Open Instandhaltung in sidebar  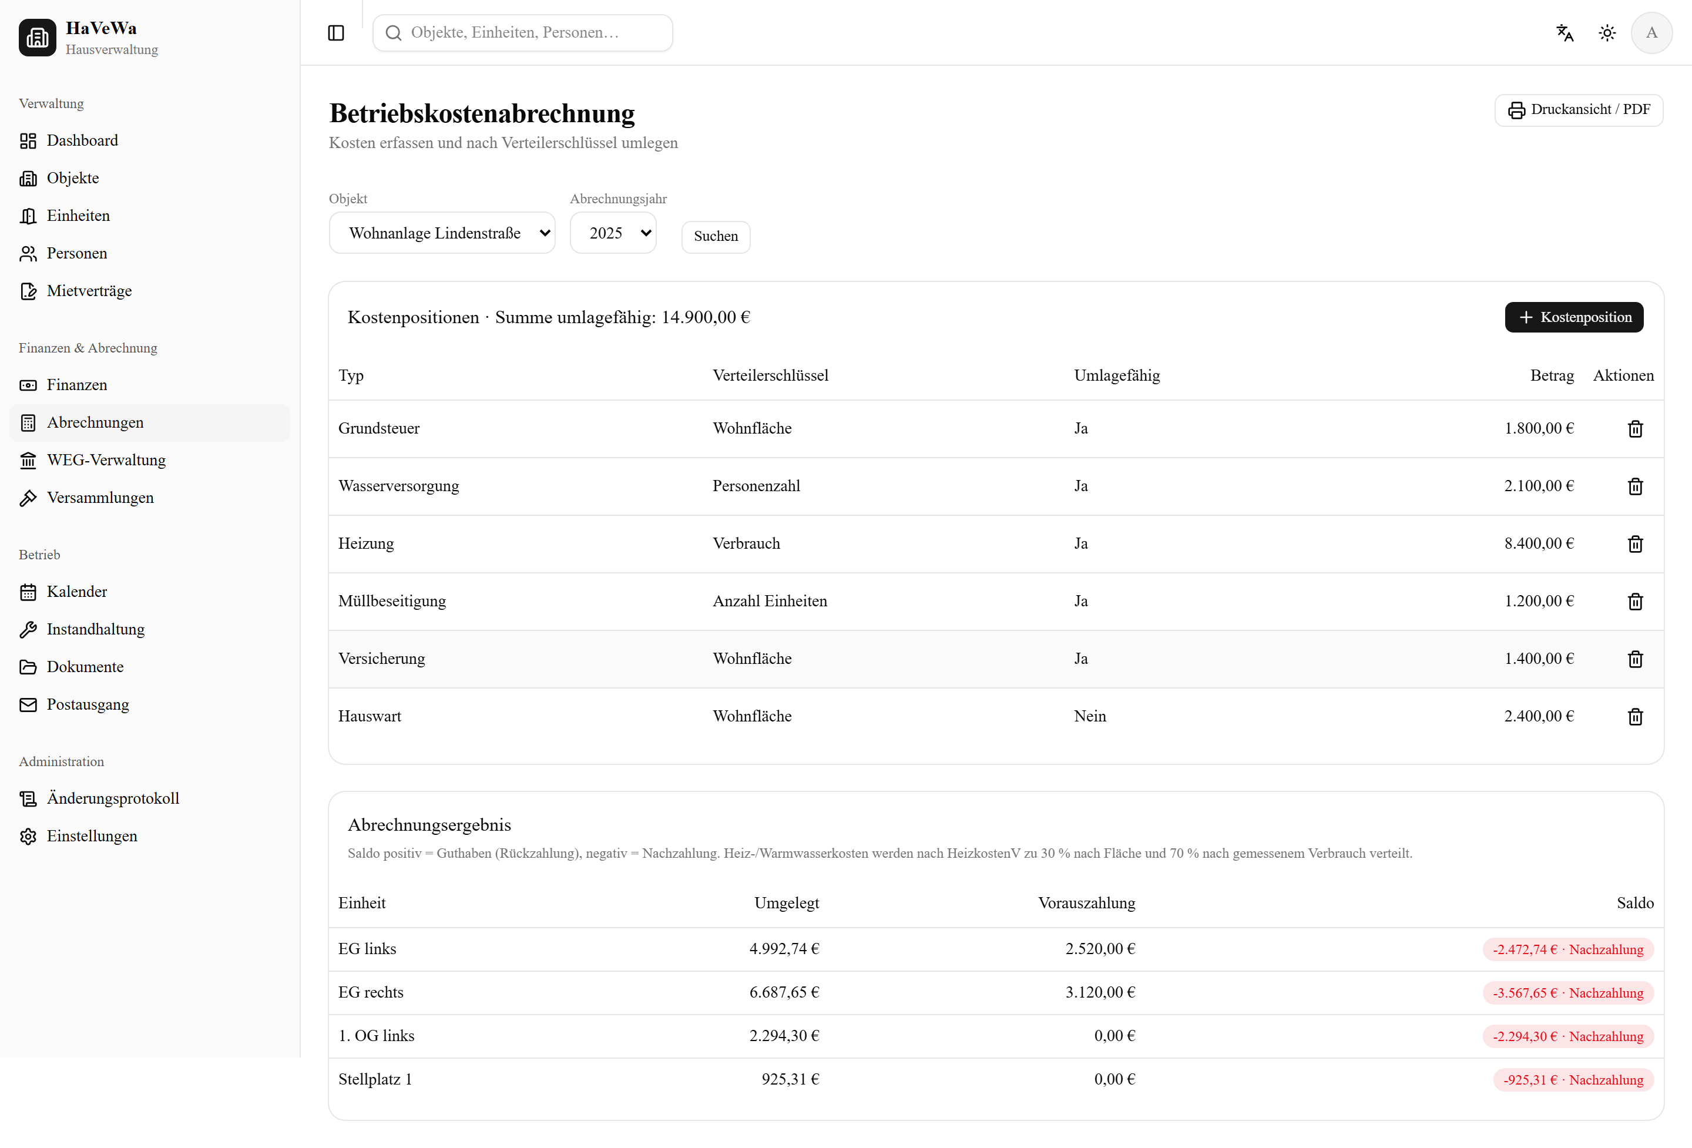150,630
